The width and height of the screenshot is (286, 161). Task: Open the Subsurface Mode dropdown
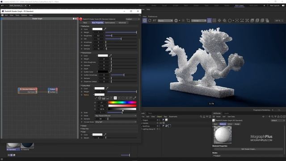click(x=116, y=116)
